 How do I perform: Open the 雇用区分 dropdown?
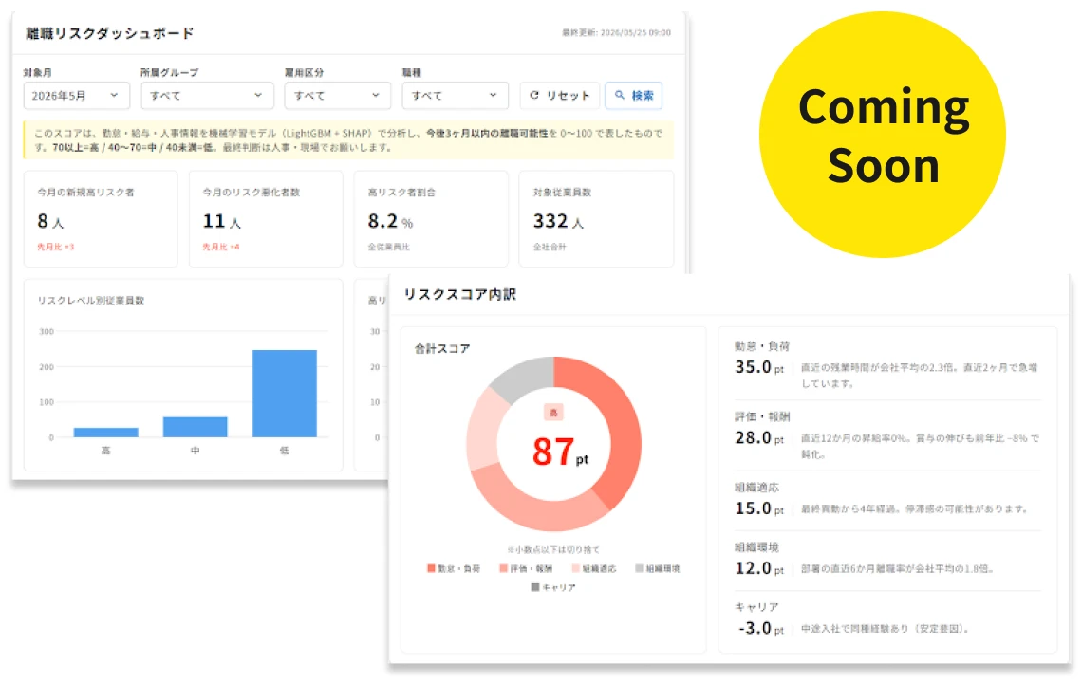(338, 95)
